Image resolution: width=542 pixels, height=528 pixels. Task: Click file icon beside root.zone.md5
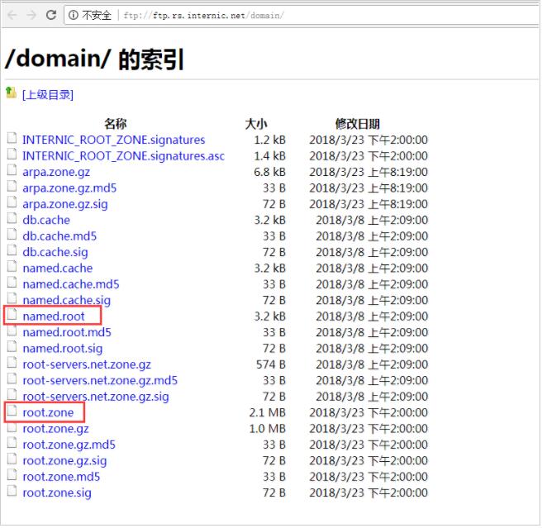(x=12, y=474)
